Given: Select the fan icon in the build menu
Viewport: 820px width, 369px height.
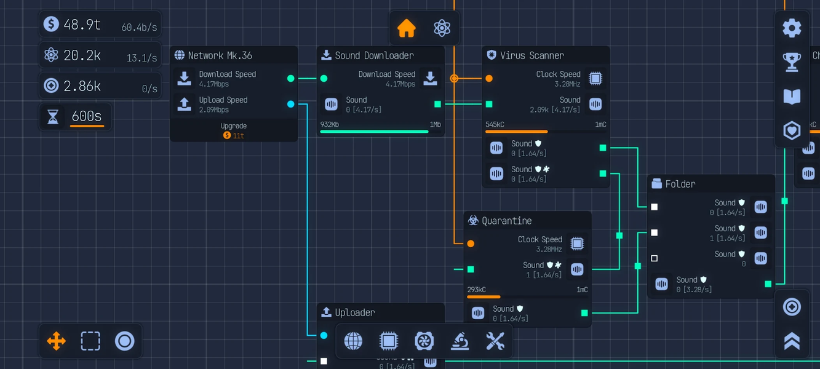Looking at the screenshot, I should (424, 341).
